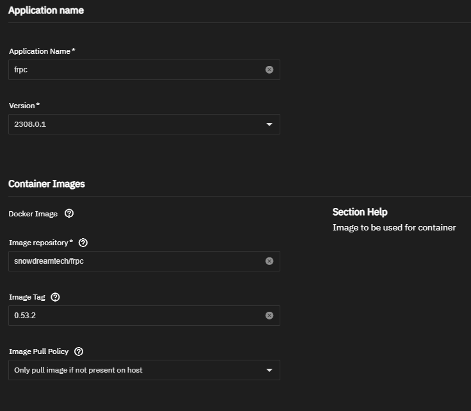Open the Image Pull Policy help tooltip
The image size is (471, 411).
click(79, 351)
